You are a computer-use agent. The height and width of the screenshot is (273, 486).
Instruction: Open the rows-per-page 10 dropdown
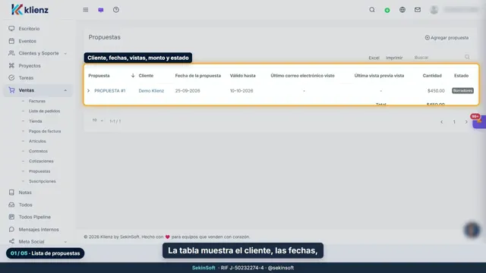tap(98, 121)
